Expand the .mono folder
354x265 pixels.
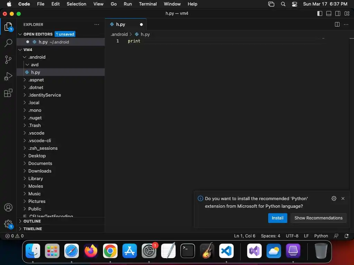tap(25, 110)
